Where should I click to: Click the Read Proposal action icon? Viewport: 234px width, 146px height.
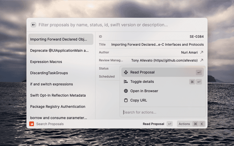126,72
